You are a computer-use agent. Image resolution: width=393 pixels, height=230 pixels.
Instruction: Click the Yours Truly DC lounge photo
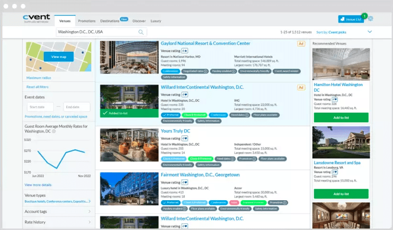tap(130, 145)
